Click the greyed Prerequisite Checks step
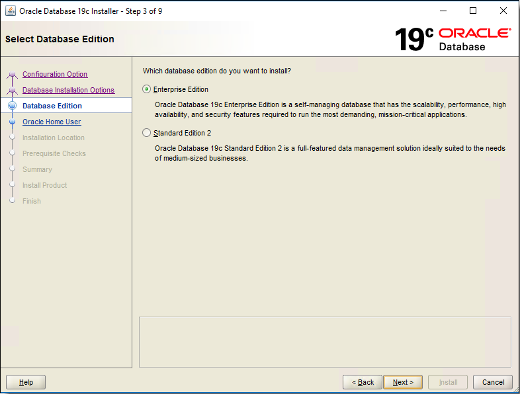This screenshot has height=394, width=520. point(54,153)
